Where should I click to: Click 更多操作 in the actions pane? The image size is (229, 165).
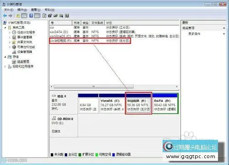pos(194,34)
